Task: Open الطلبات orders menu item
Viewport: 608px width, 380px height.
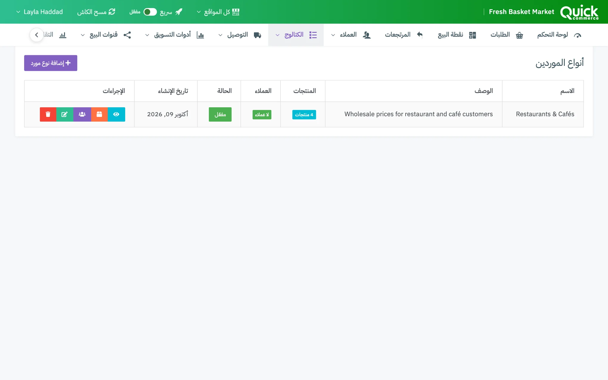Action: point(507,35)
